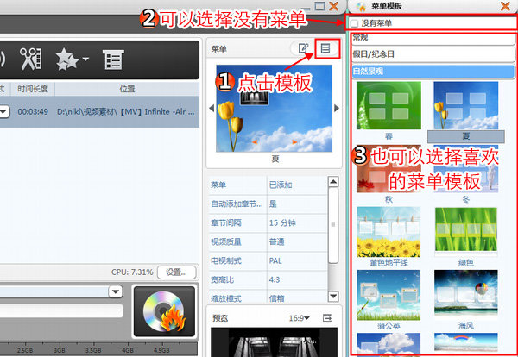Enable the 没有菜单 checkbox
Screen dimensions: 518x357
tap(355, 22)
